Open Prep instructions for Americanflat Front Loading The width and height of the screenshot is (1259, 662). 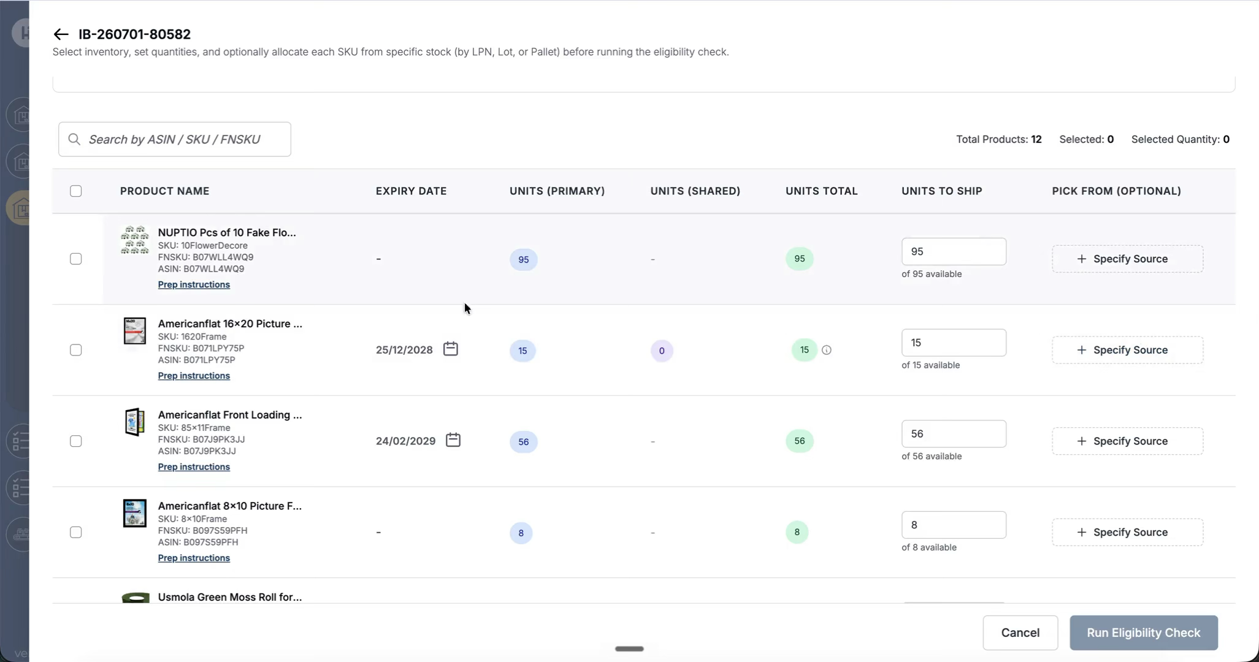click(194, 466)
